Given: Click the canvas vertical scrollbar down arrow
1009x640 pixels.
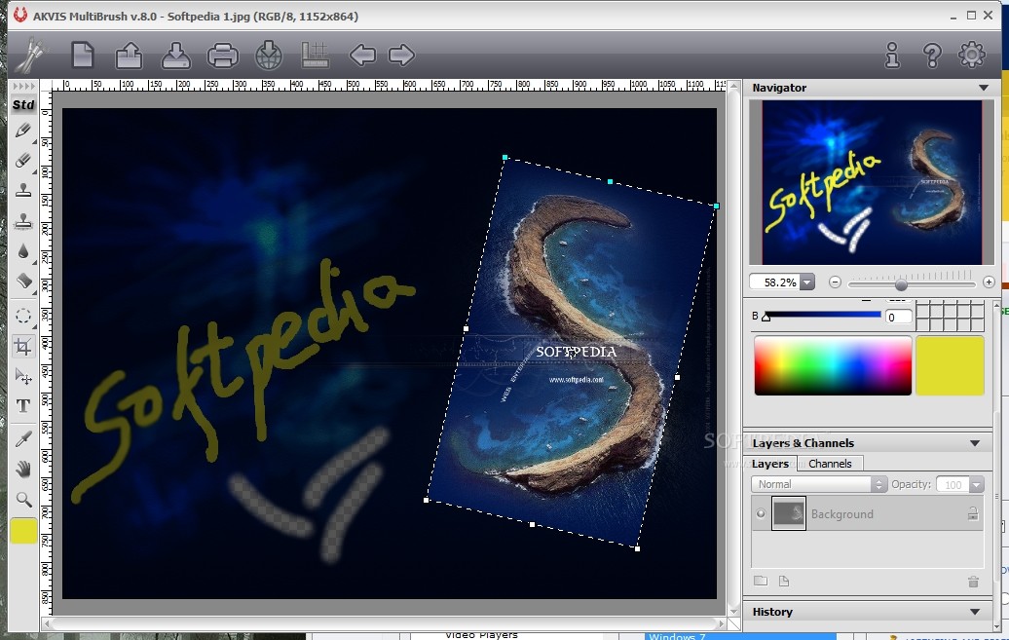Looking at the screenshot, I should tap(733, 611).
